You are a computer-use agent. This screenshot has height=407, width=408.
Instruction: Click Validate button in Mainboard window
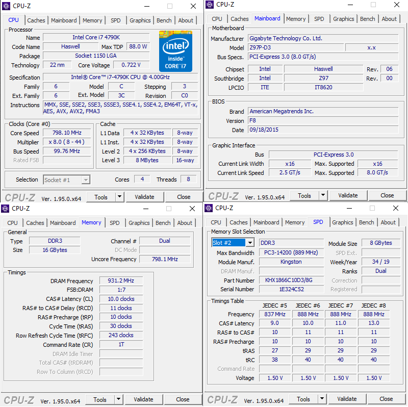(348, 195)
